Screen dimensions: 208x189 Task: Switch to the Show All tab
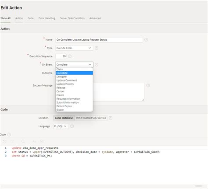[x=5, y=18]
